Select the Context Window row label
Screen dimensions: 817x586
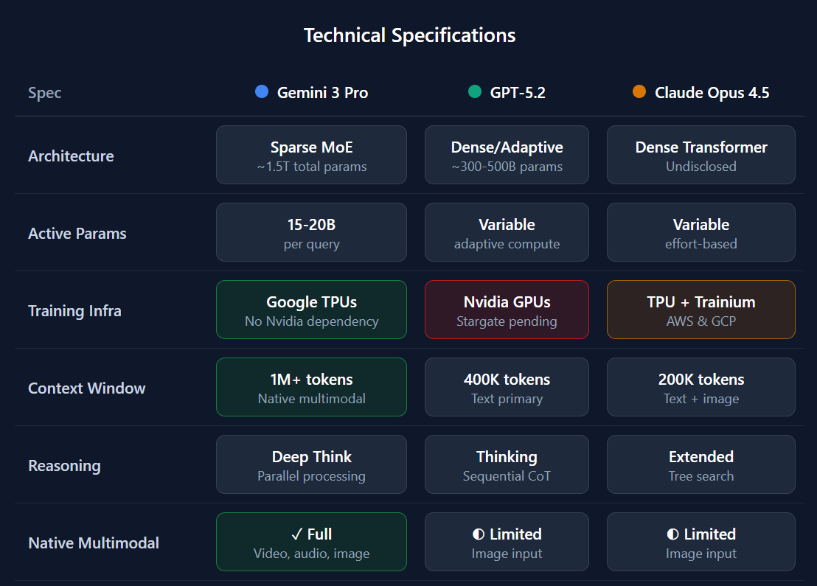point(86,388)
